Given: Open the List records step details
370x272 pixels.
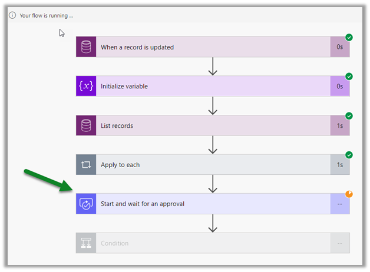Looking at the screenshot, I should [212, 126].
